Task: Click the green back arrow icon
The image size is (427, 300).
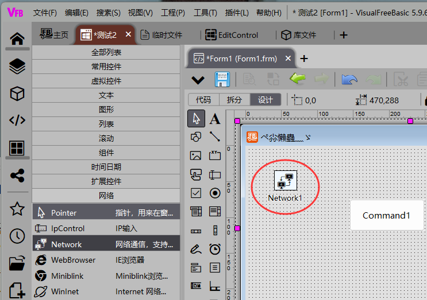Action: (x=298, y=79)
